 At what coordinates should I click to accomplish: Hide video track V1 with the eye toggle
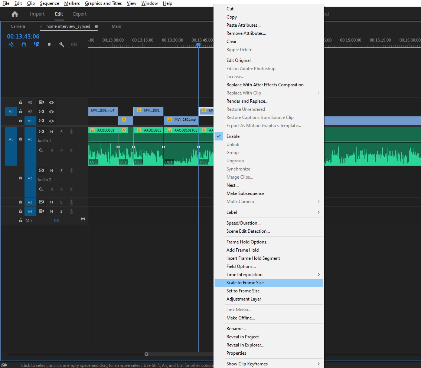point(51,121)
